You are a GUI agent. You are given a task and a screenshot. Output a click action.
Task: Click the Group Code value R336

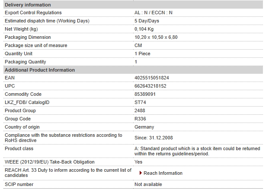140,119
